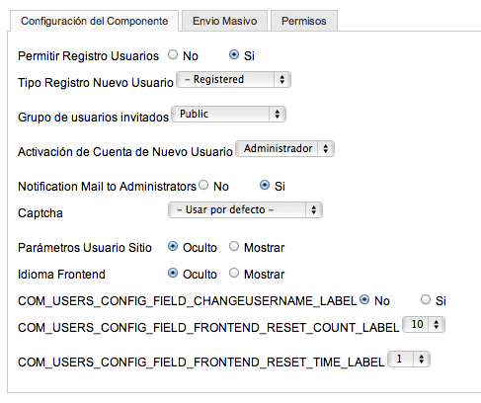This screenshot has height=403, width=481.
Task: Expand the Activación de Cuenta dropdown
Action: coord(284,149)
